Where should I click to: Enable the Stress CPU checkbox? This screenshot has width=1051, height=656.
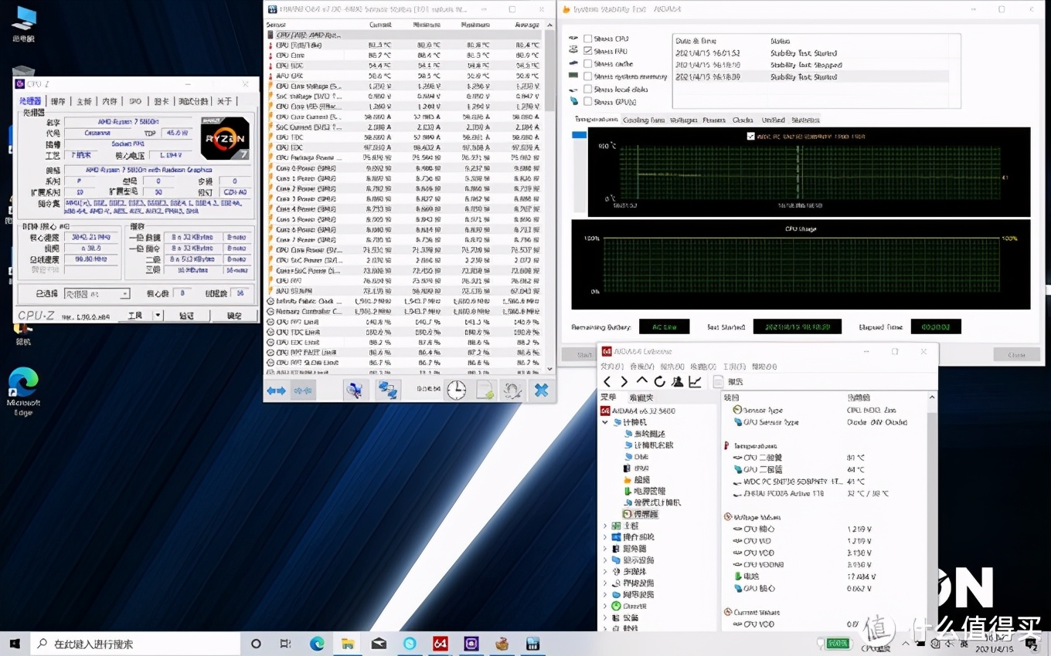tap(588, 39)
